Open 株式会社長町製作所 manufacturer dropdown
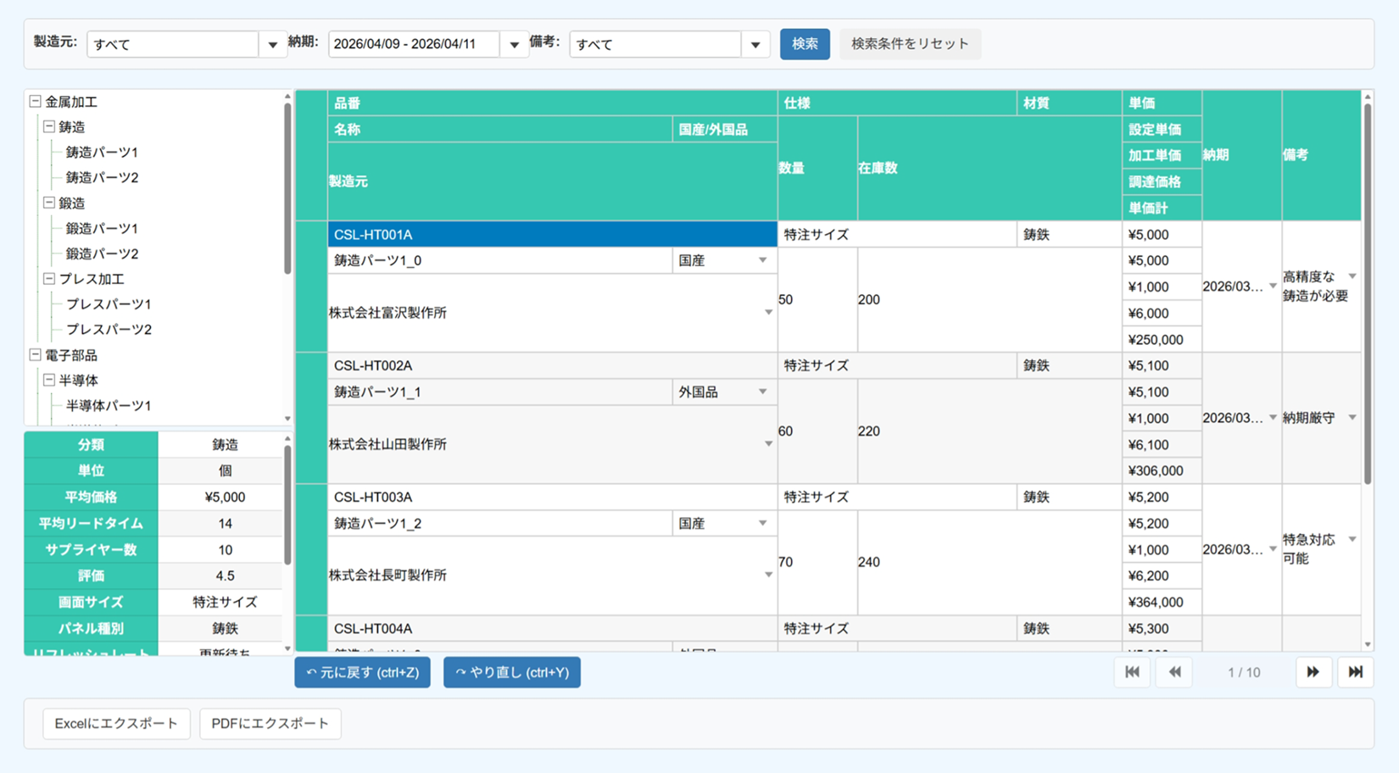The width and height of the screenshot is (1399, 773). point(768,575)
